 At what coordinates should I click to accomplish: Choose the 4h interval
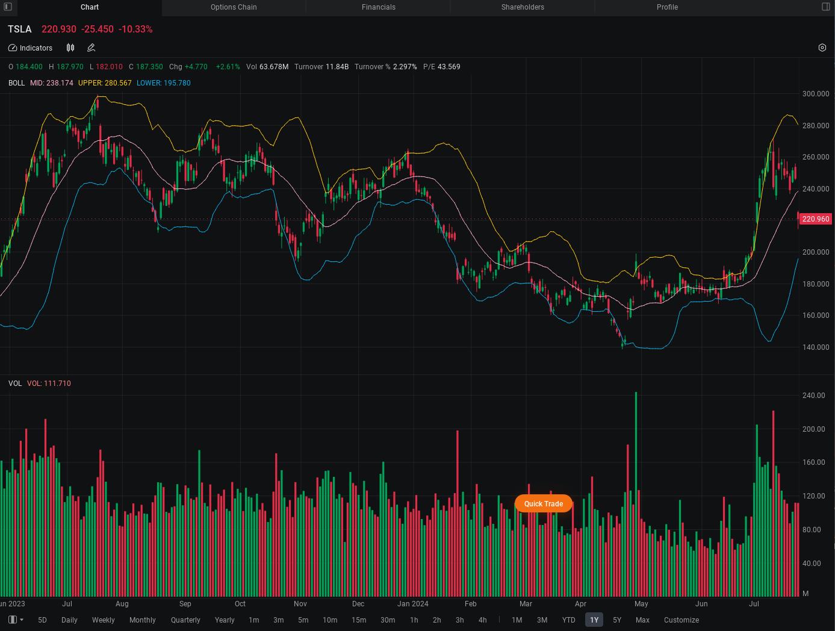click(482, 620)
